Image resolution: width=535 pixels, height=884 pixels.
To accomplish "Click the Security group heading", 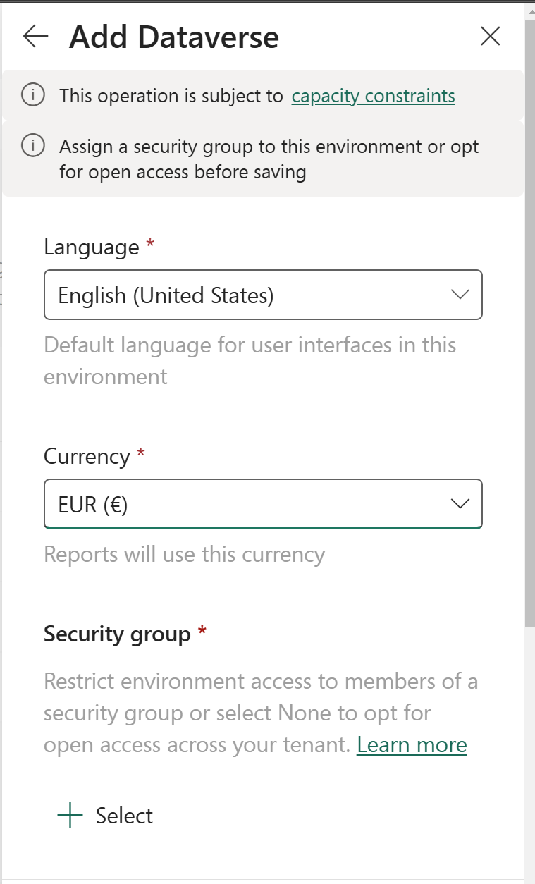I will [117, 634].
